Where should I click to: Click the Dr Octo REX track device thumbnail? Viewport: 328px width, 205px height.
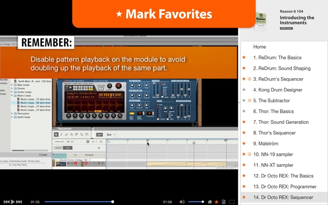tap(61, 164)
